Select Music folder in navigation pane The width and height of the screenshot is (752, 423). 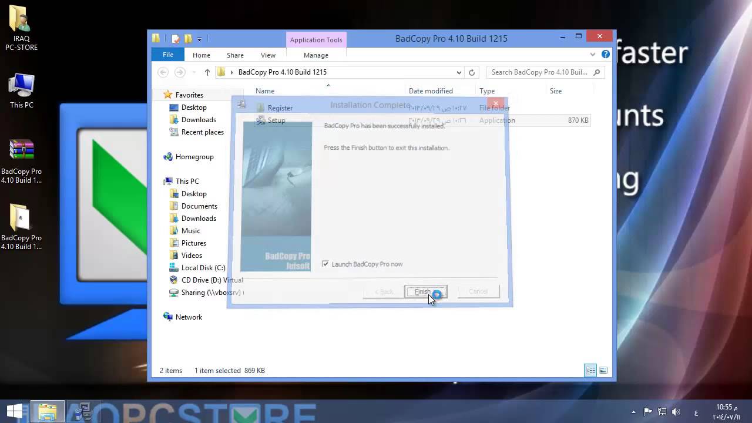click(x=190, y=231)
